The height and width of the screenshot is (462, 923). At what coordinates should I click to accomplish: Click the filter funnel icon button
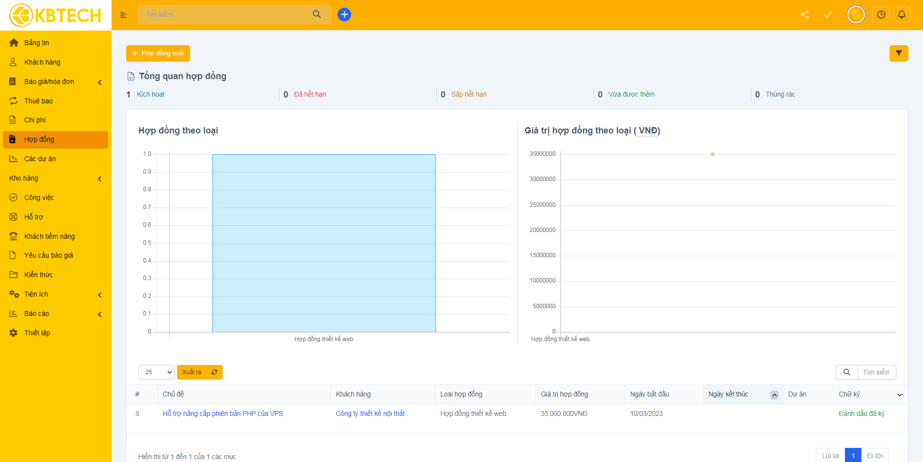tap(898, 53)
